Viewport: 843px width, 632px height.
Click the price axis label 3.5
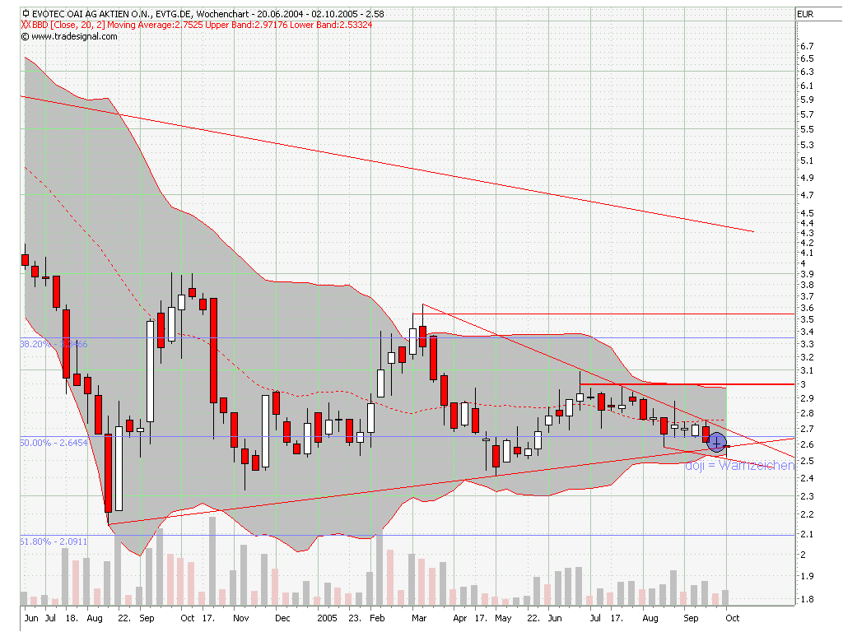[x=806, y=318]
